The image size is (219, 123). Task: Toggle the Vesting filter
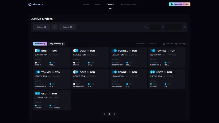tap(180, 44)
